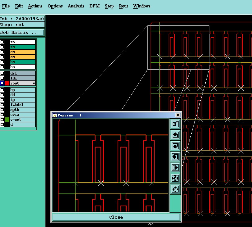Pan the Popview to the right
Image resolution: width=252 pixels, height=227 pixels.
[x=175, y=167]
